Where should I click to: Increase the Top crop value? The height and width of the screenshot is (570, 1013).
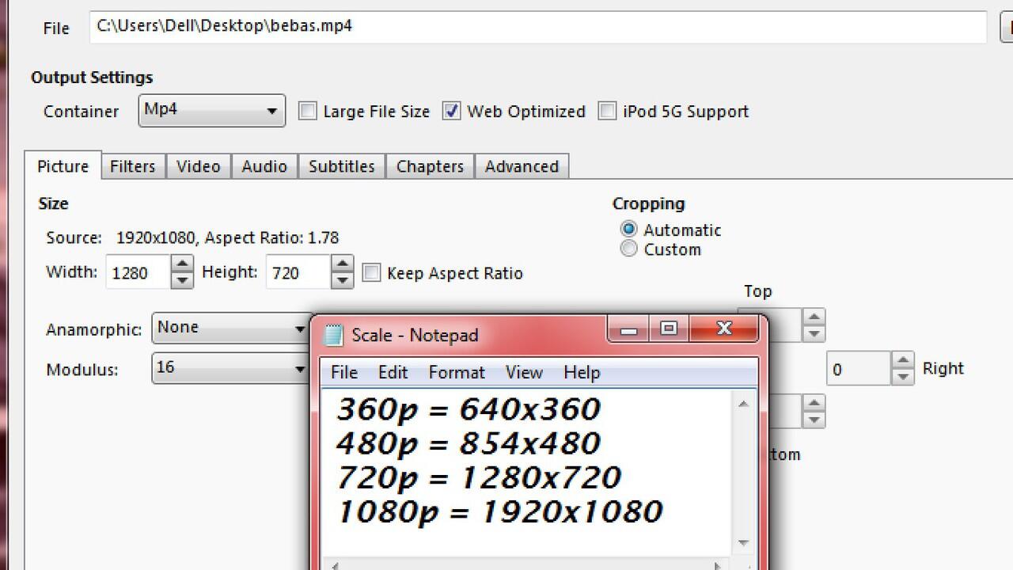pyautogui.click(x=814, y=317)
